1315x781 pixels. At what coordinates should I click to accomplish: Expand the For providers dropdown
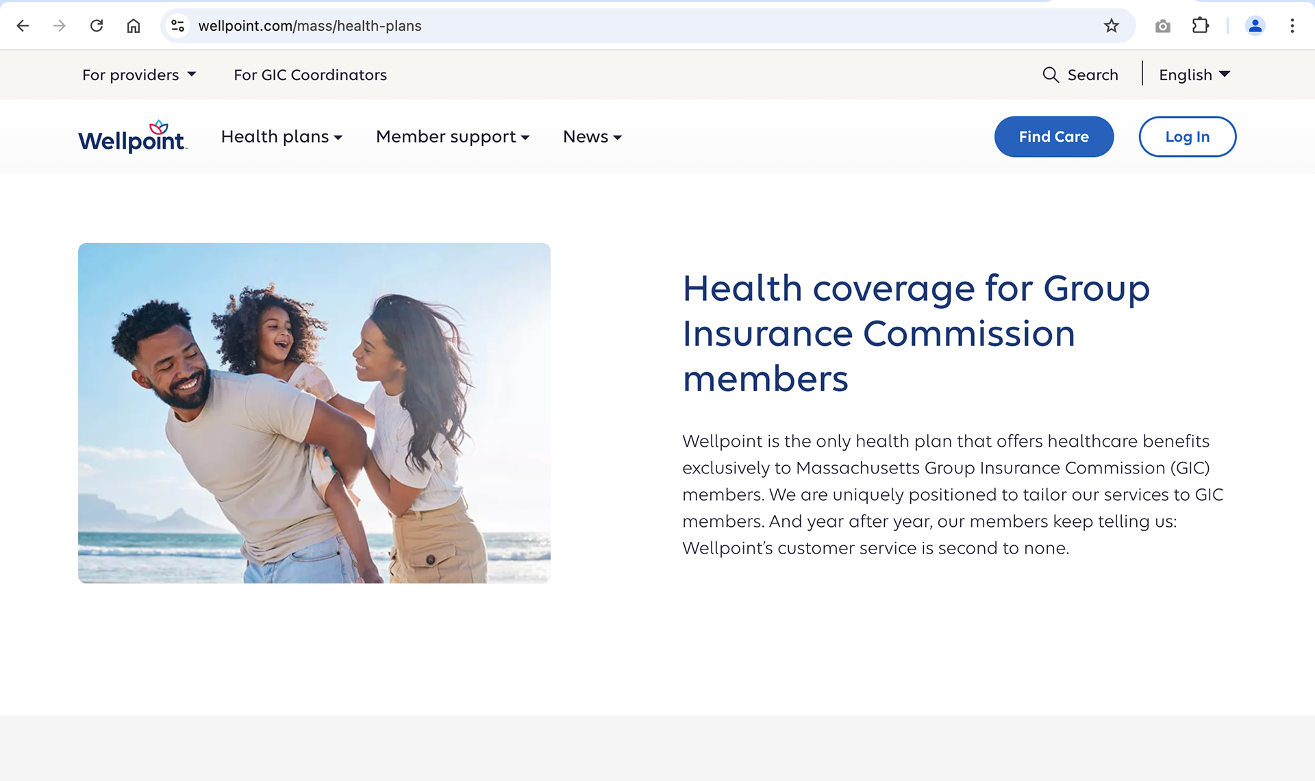coord(139,75)
